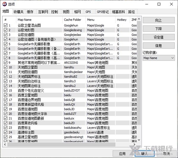178x158 pixels.
Task: Click the horizontal scrollbar right arrow
Action: (134, 144)
